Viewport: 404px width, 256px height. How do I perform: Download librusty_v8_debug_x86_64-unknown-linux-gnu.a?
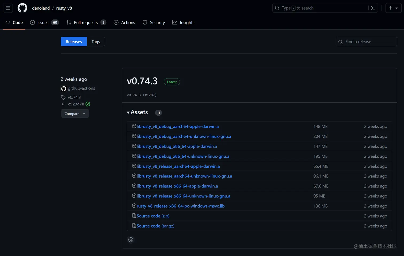pyautogui.click(x=183, y=156)
